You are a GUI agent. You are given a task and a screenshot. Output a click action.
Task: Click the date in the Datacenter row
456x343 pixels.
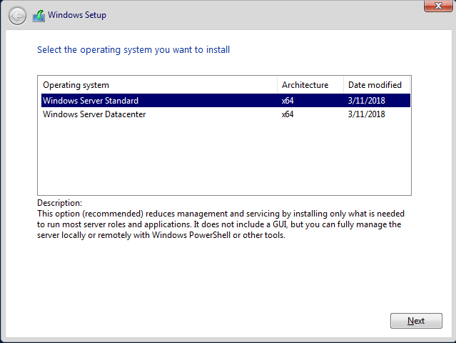tap(366, 114)
